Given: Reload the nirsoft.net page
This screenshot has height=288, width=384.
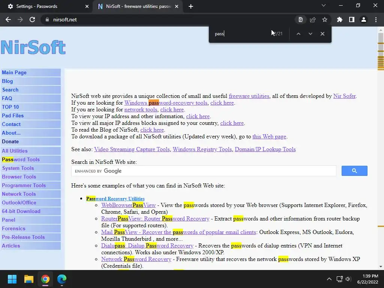Looking at the screenshot, I should tap(32, 19).
